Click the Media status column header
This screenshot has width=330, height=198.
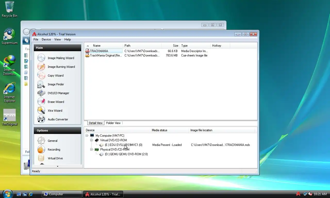[170, 130]
